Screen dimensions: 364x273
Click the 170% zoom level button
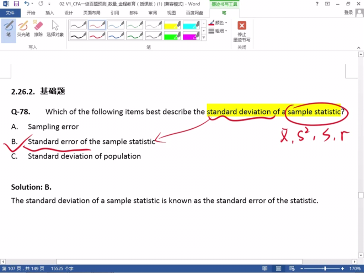354,269
